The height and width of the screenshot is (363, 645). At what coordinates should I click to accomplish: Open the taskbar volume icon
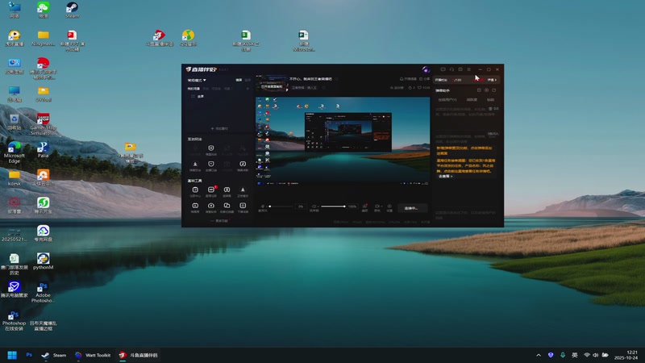coord(596,355)
